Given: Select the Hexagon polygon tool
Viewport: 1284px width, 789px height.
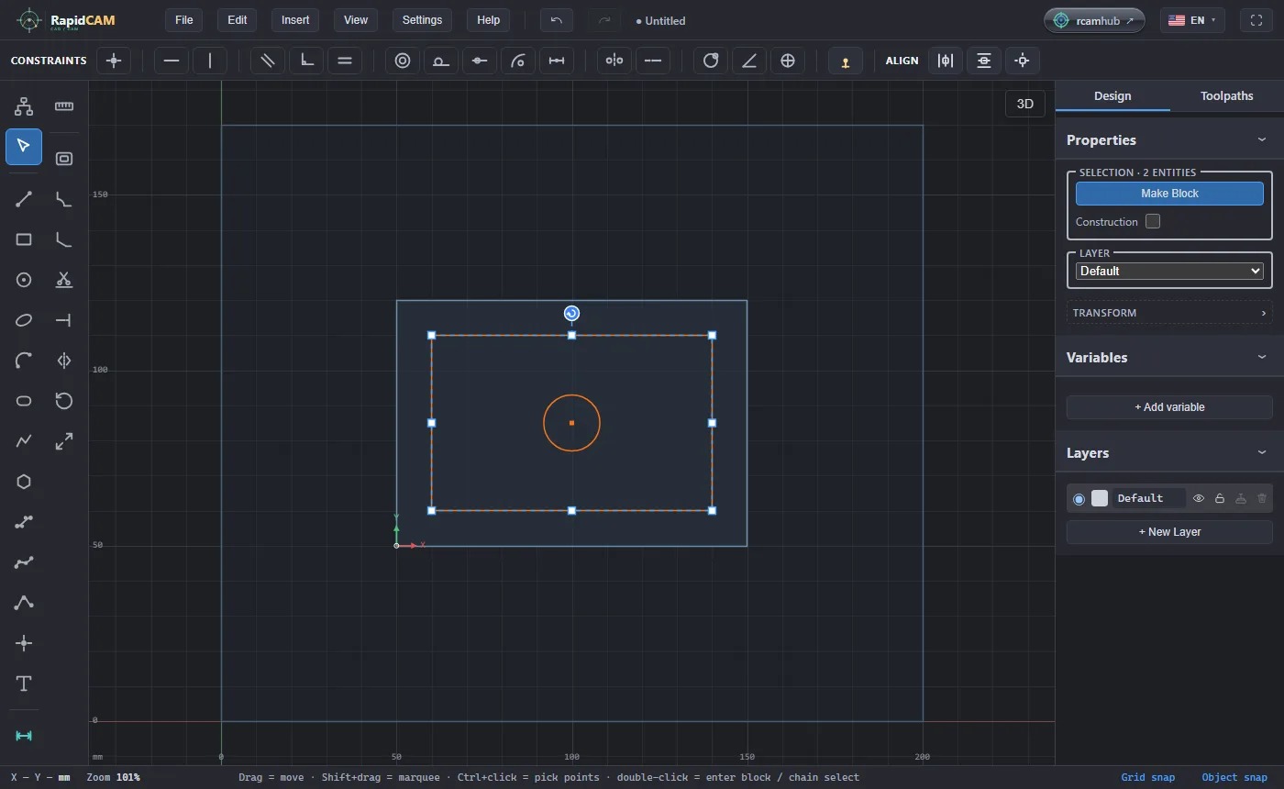Looking at the screenshot, I should pos(24,482).
